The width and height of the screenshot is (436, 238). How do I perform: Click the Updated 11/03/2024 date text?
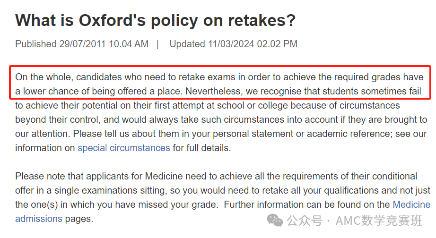coord(234,44)
